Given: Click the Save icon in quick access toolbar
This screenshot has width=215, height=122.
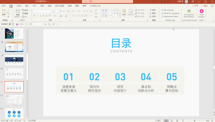Looking at the screenshot, I should coord(17,24).
